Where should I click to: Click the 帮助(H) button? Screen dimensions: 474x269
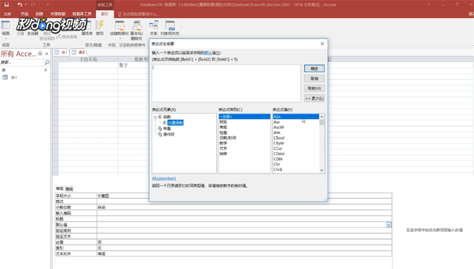(315, 88)
